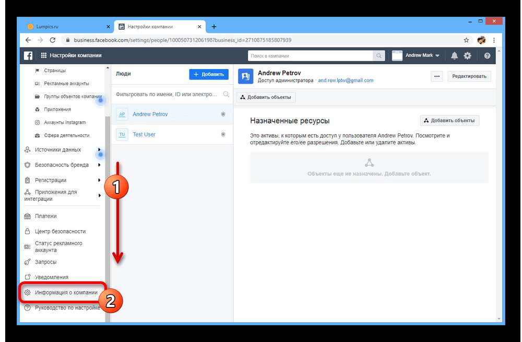Click the three-dot more options button
The image size is (522, 342).
click(437, 76)
